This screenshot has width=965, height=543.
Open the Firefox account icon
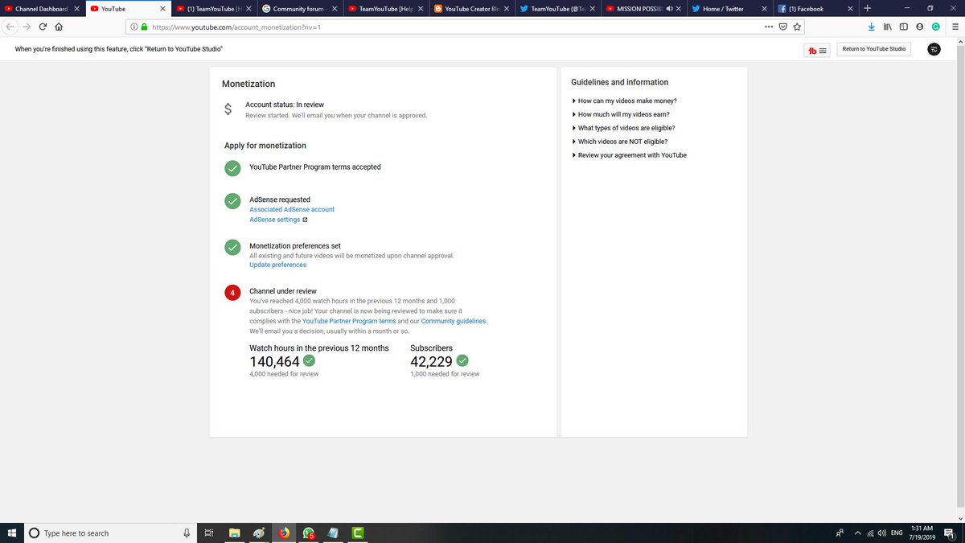[x=920, y=26]
